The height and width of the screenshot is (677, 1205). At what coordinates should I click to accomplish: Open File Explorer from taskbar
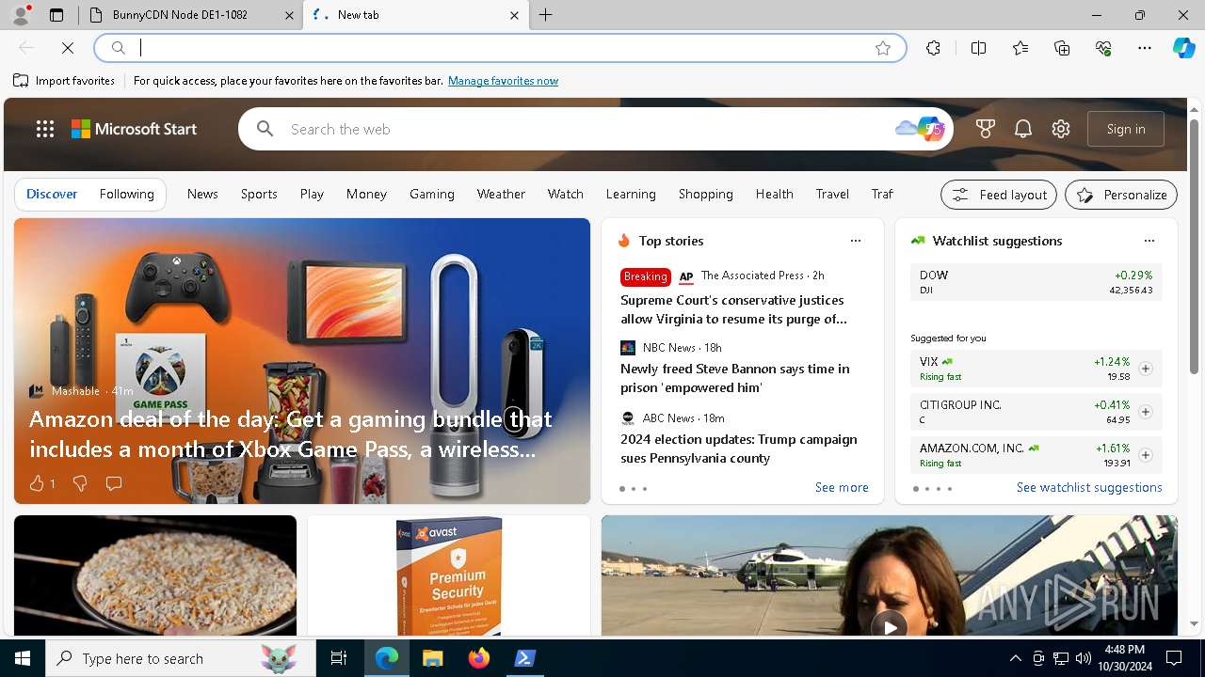pos(433,658)
